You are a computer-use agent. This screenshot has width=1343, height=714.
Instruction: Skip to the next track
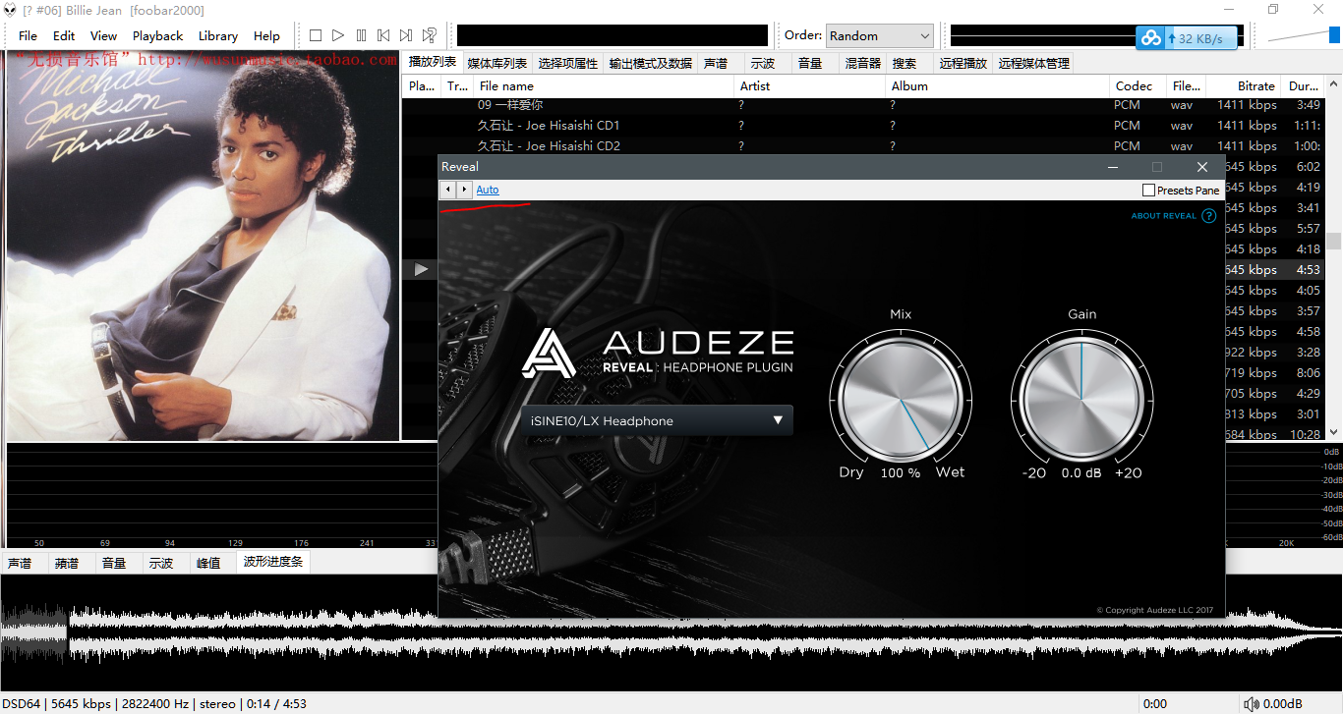406,35
